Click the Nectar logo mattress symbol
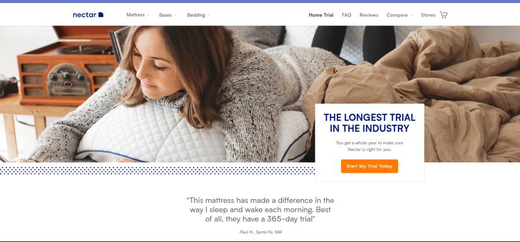520x242 pixels. (101, 15)
